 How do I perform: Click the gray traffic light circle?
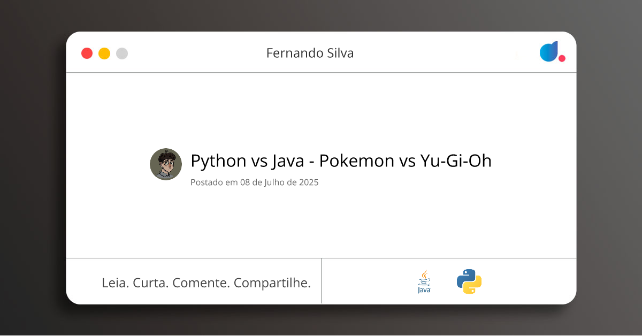pos(121,53)
